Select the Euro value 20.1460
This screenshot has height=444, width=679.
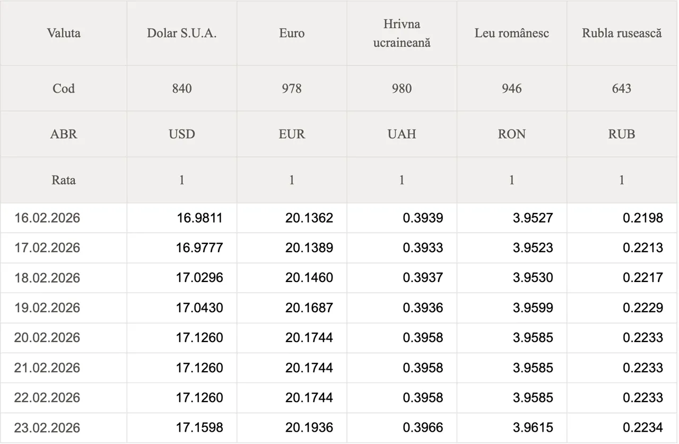click(x=309, y=278)
